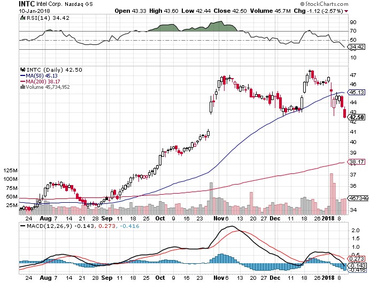
Task: Click the volume bars legend icon
Action: pos(22,87)
